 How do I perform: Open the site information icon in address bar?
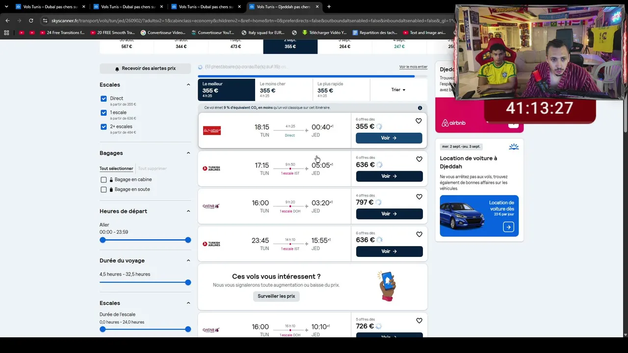point(45,21)
